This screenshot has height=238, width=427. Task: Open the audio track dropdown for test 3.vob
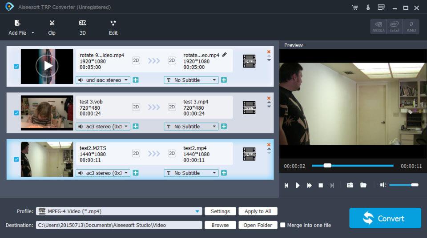pos(103,127)
